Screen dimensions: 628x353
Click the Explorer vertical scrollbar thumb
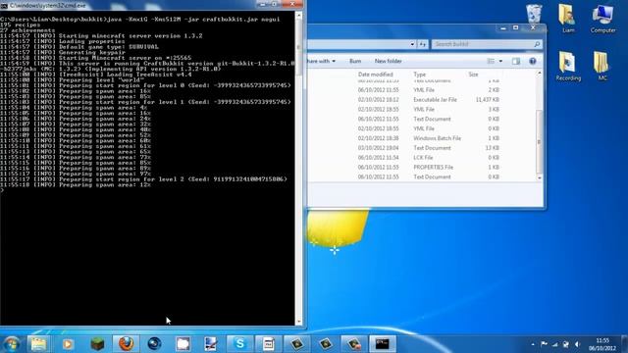tap(539, 141)
